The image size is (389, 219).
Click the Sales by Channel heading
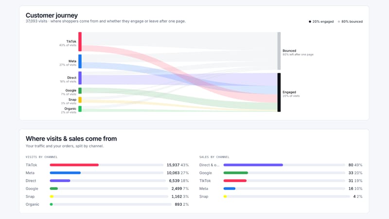coord(214,157)
